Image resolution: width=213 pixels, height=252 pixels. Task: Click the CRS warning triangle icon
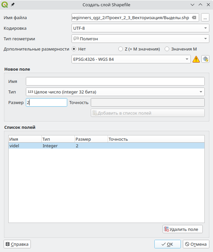[x=196, y=59]
